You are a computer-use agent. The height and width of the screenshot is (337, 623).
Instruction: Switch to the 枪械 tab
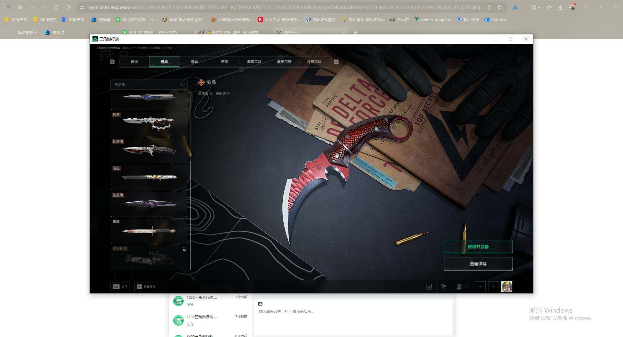pos(134,62)
